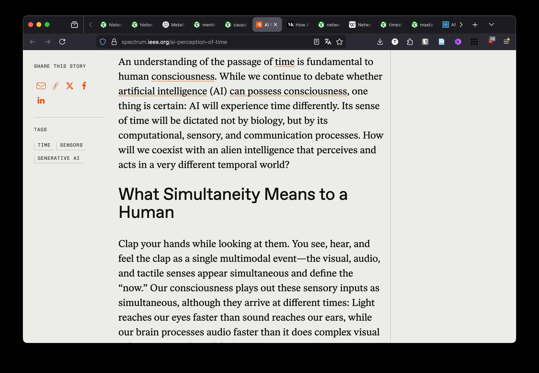Screen dimensions: 539x373
Task: Open downloads panel
Action: (380, 42)
